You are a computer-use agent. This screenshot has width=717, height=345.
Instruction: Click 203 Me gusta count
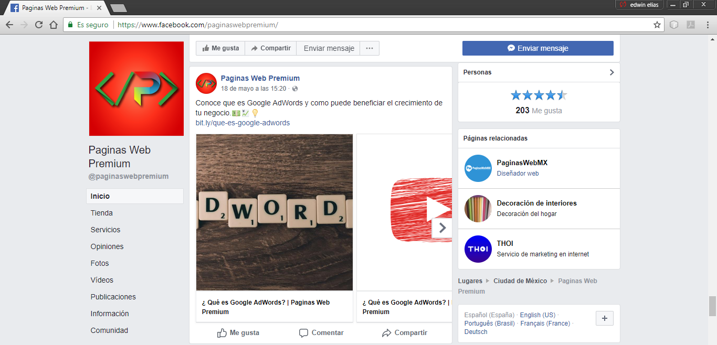coord(539,111)
